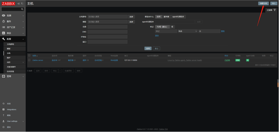
Task: Expand the 资产记录 menu chevron
Action: [x=23, y=27]
